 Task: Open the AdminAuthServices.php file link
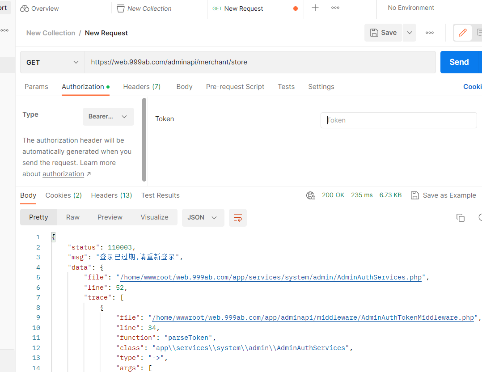coord(271,277)
